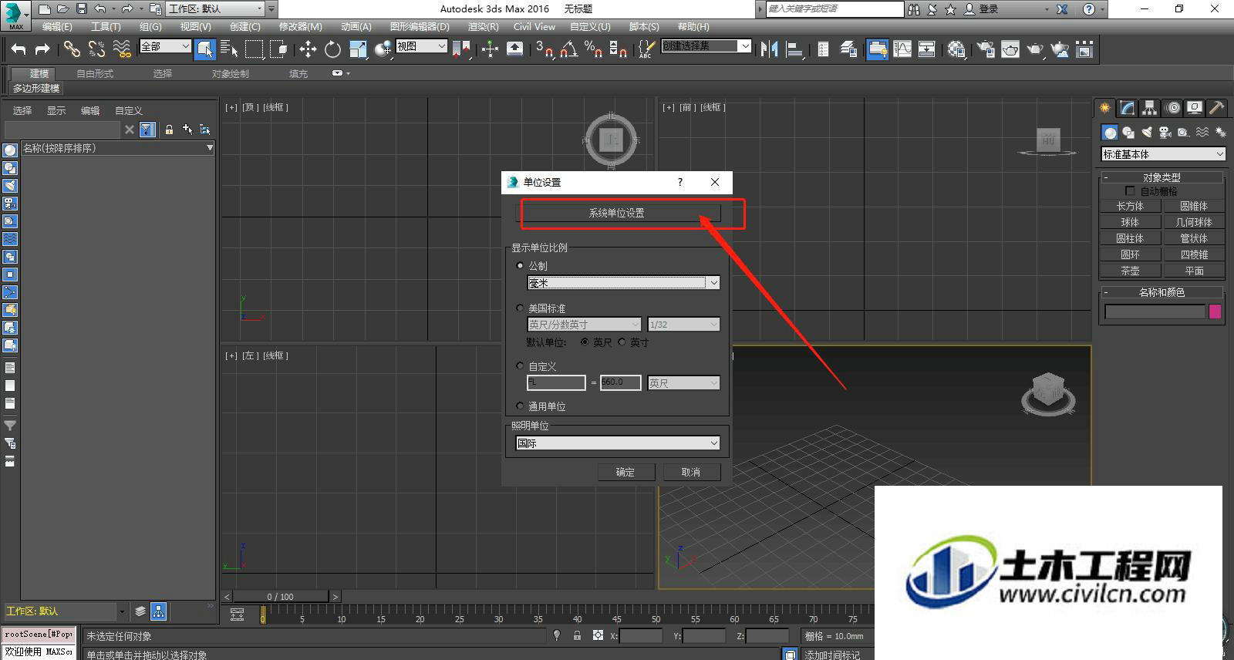Select the Shapes category icon

pyautogui.click(x=1128, y=133)
